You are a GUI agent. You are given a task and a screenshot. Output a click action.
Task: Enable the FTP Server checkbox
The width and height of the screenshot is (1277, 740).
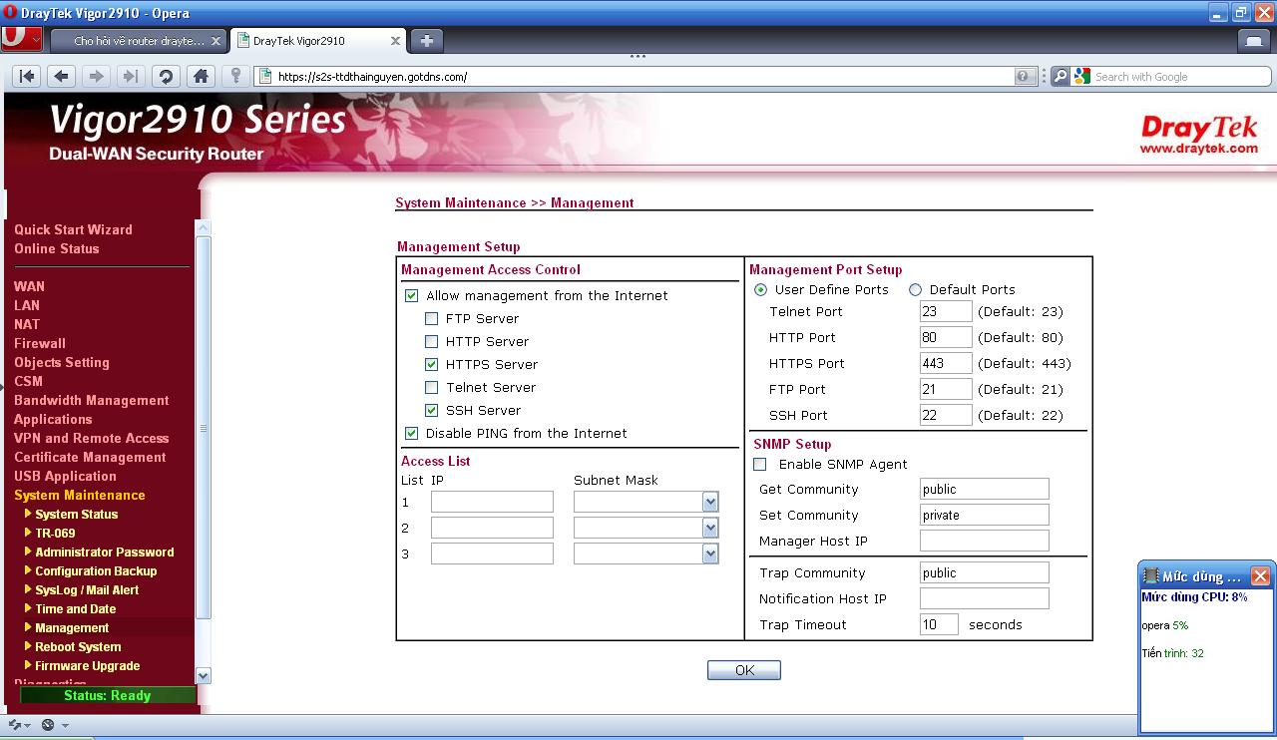point(431,319)
